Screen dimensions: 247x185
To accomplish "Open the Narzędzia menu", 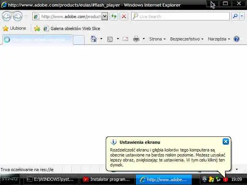I will 219,39.
